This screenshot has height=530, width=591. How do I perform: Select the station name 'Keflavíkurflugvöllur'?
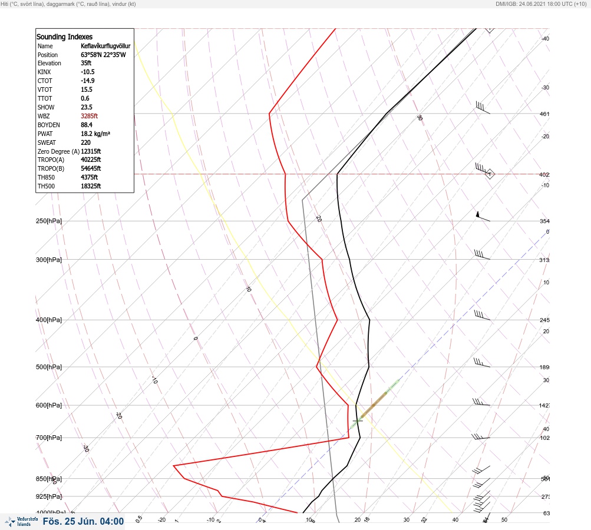pyautogui.click(x=105, y=46)
